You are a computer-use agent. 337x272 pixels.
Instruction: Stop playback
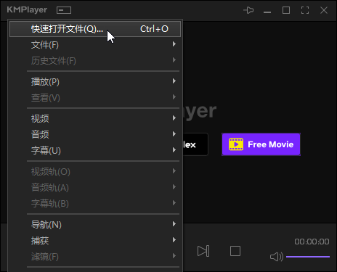[235, 251]
